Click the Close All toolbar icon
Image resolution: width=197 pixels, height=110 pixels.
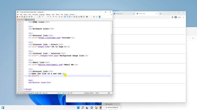pos(29,17)
